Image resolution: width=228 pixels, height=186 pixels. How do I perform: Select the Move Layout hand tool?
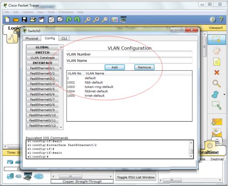tap(217, 51)
